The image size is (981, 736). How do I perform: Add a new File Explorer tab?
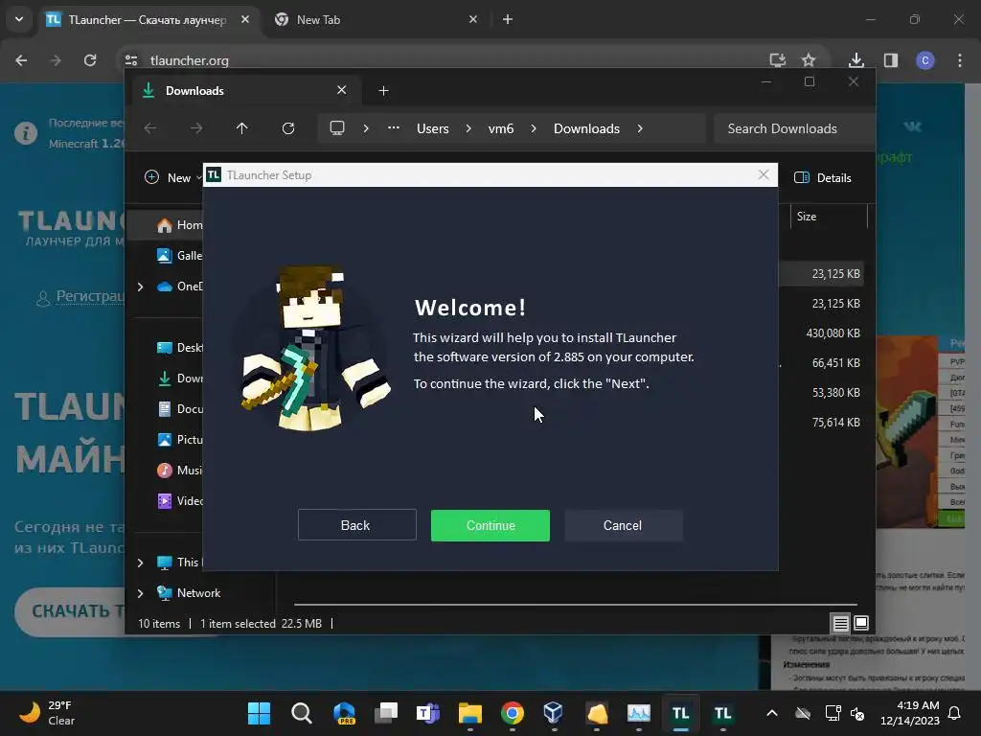[x=383, y=91]
